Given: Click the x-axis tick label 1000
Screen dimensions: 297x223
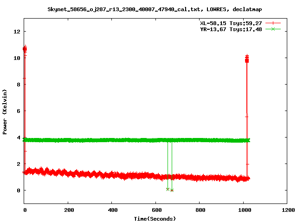Looking at the screenshot, I should click(x=244, y=210).
